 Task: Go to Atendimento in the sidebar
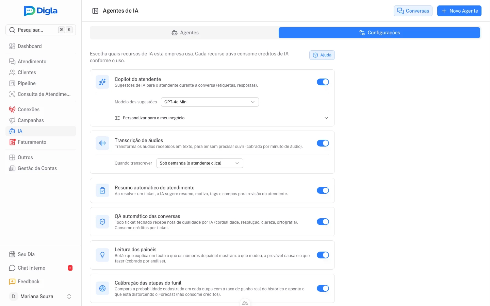(40, 62)
